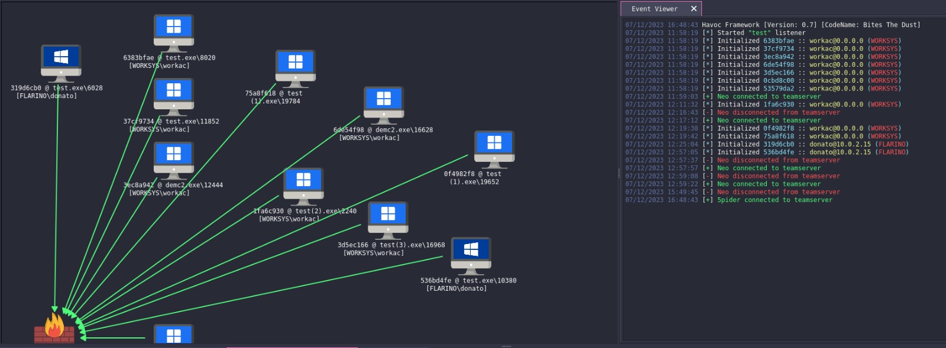Viewport: 946px width, 348px height.
Task: Click the label 3d5ec166 @ test(3).exe\16968
Action: (391, 245)
